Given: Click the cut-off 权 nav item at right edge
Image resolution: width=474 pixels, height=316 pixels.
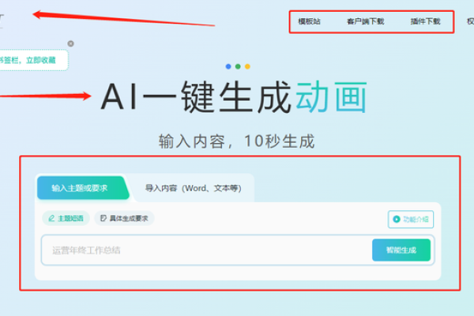Looking at the screenshot, I should coord(469,21).
